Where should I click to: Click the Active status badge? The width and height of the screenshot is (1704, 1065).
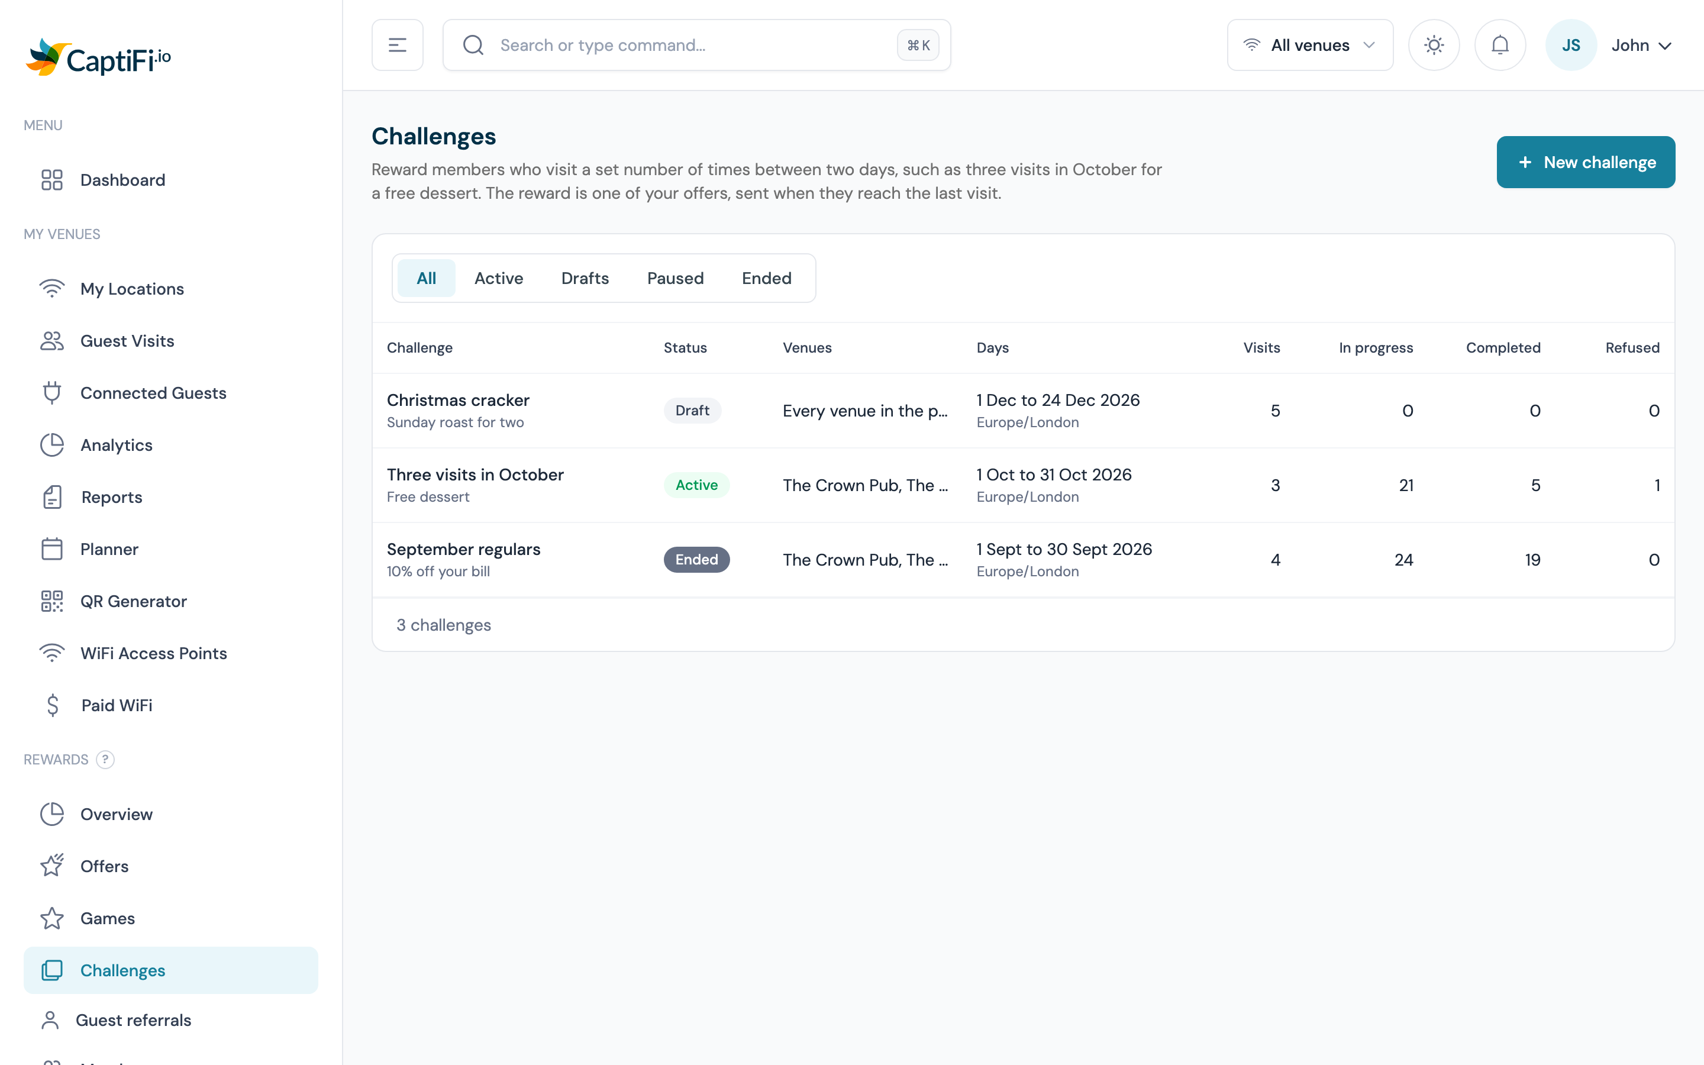[696, 485]
